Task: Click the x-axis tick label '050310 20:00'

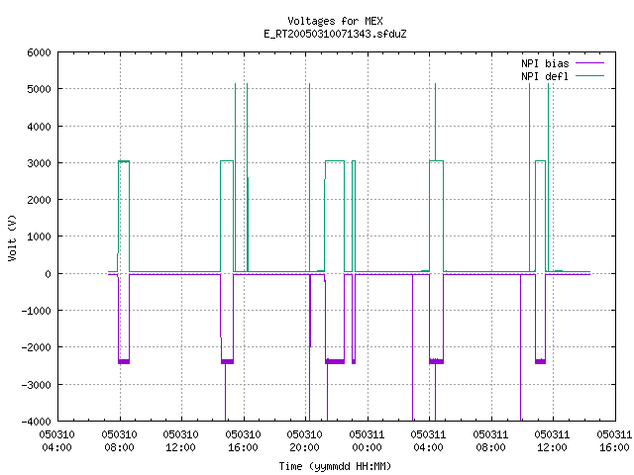Action: click(304, 441)
